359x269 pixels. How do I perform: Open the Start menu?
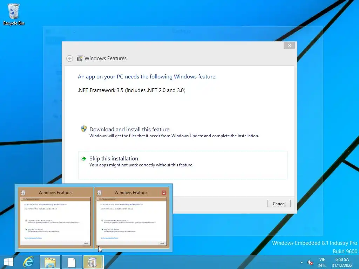pyautogui.click(x=9, y=262)
